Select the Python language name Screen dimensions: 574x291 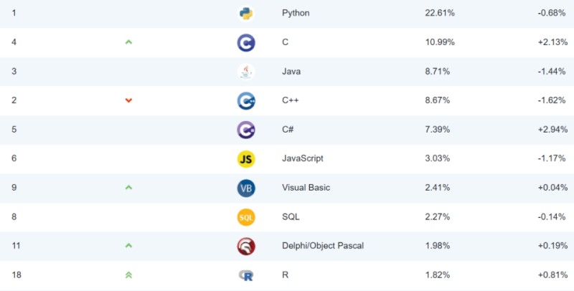click(x=296, y=13)
